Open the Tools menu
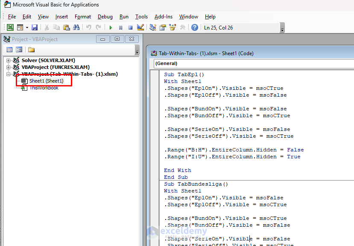Viewport: 354px width, 246px height. click(x=141, y=17)
